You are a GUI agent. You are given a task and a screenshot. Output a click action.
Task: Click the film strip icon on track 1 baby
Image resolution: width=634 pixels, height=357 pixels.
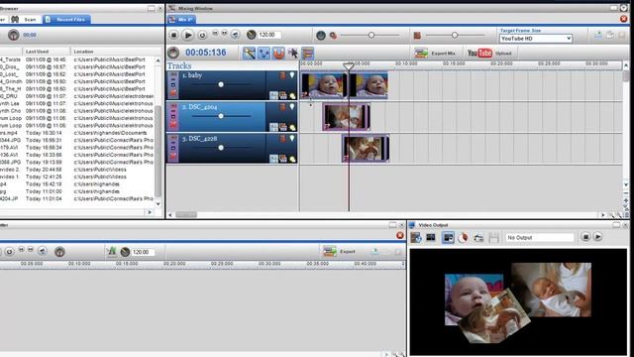282,75
